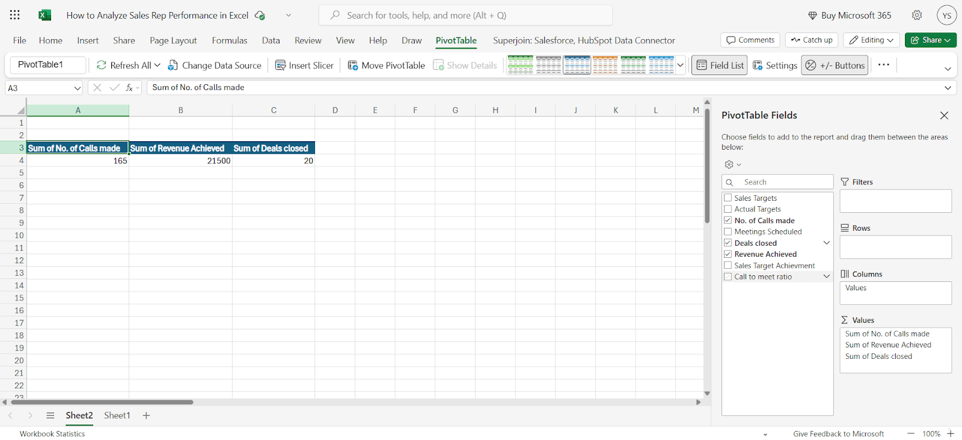Image resolution: width=962 pixels, height=440 pixels.
Task: Switch to the Data tab
Action: 271,40
